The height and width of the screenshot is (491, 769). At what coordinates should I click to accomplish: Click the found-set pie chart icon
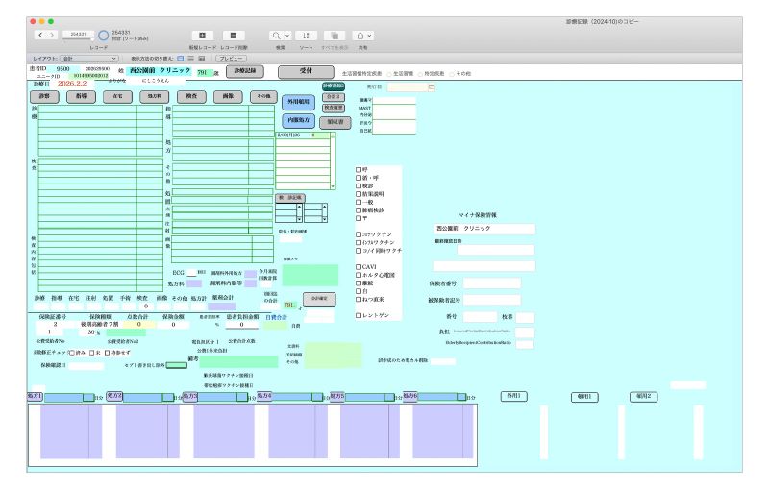pos(103,36)
